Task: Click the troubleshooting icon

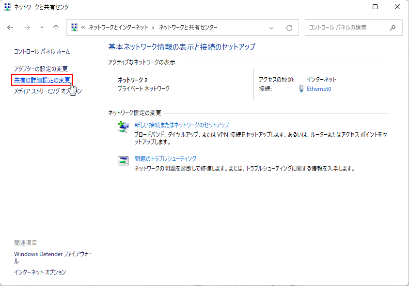Action: point(123,161)
